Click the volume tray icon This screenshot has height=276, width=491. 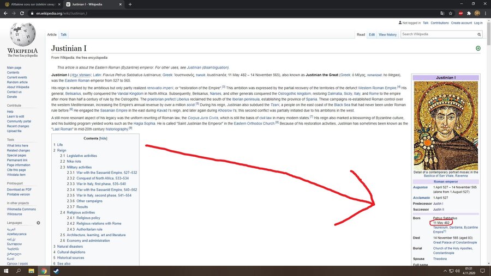[x=457, y=271]
